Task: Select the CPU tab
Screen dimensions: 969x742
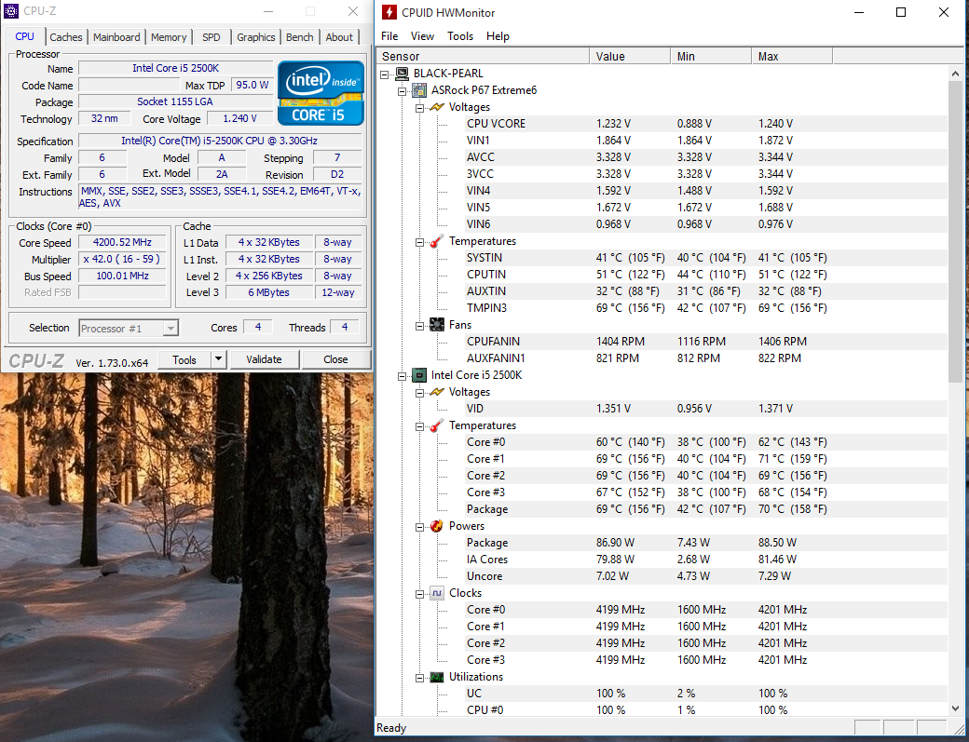Action: [x=25, y=36]
